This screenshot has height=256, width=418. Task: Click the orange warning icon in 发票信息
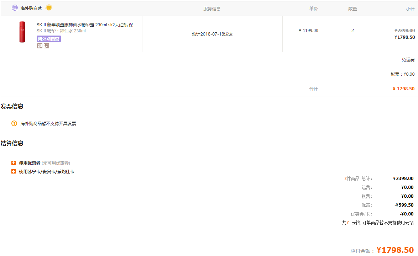pos(14,123)
